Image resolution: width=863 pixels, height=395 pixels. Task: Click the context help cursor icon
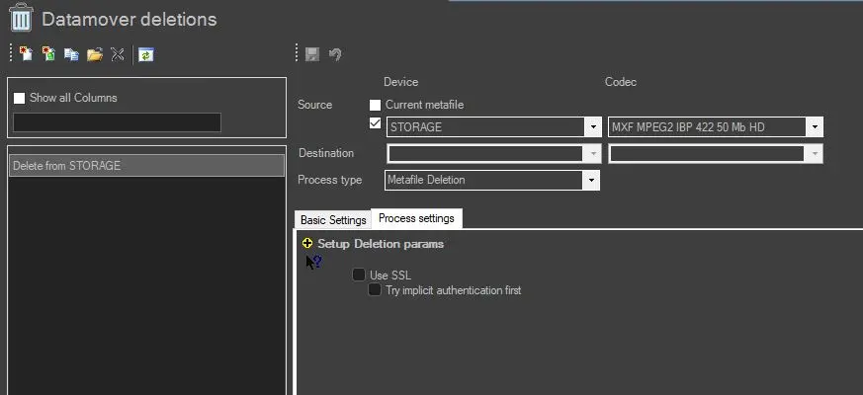pyautogui.click(x=312, y=262)
